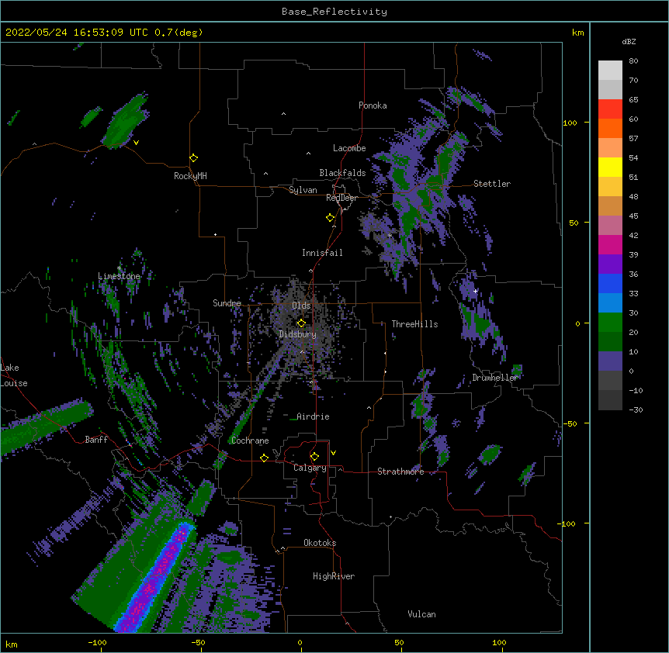669x653 pixels.
Task: Click the -100 tick on bottom axis
Action: 98,642
